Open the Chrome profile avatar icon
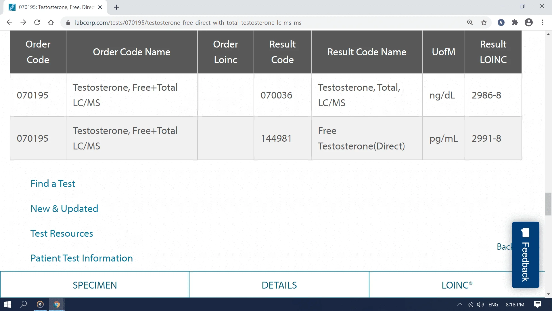 coord(529,22)
